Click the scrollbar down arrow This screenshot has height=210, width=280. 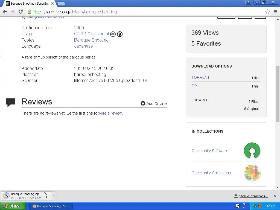(x=278, y=188)
